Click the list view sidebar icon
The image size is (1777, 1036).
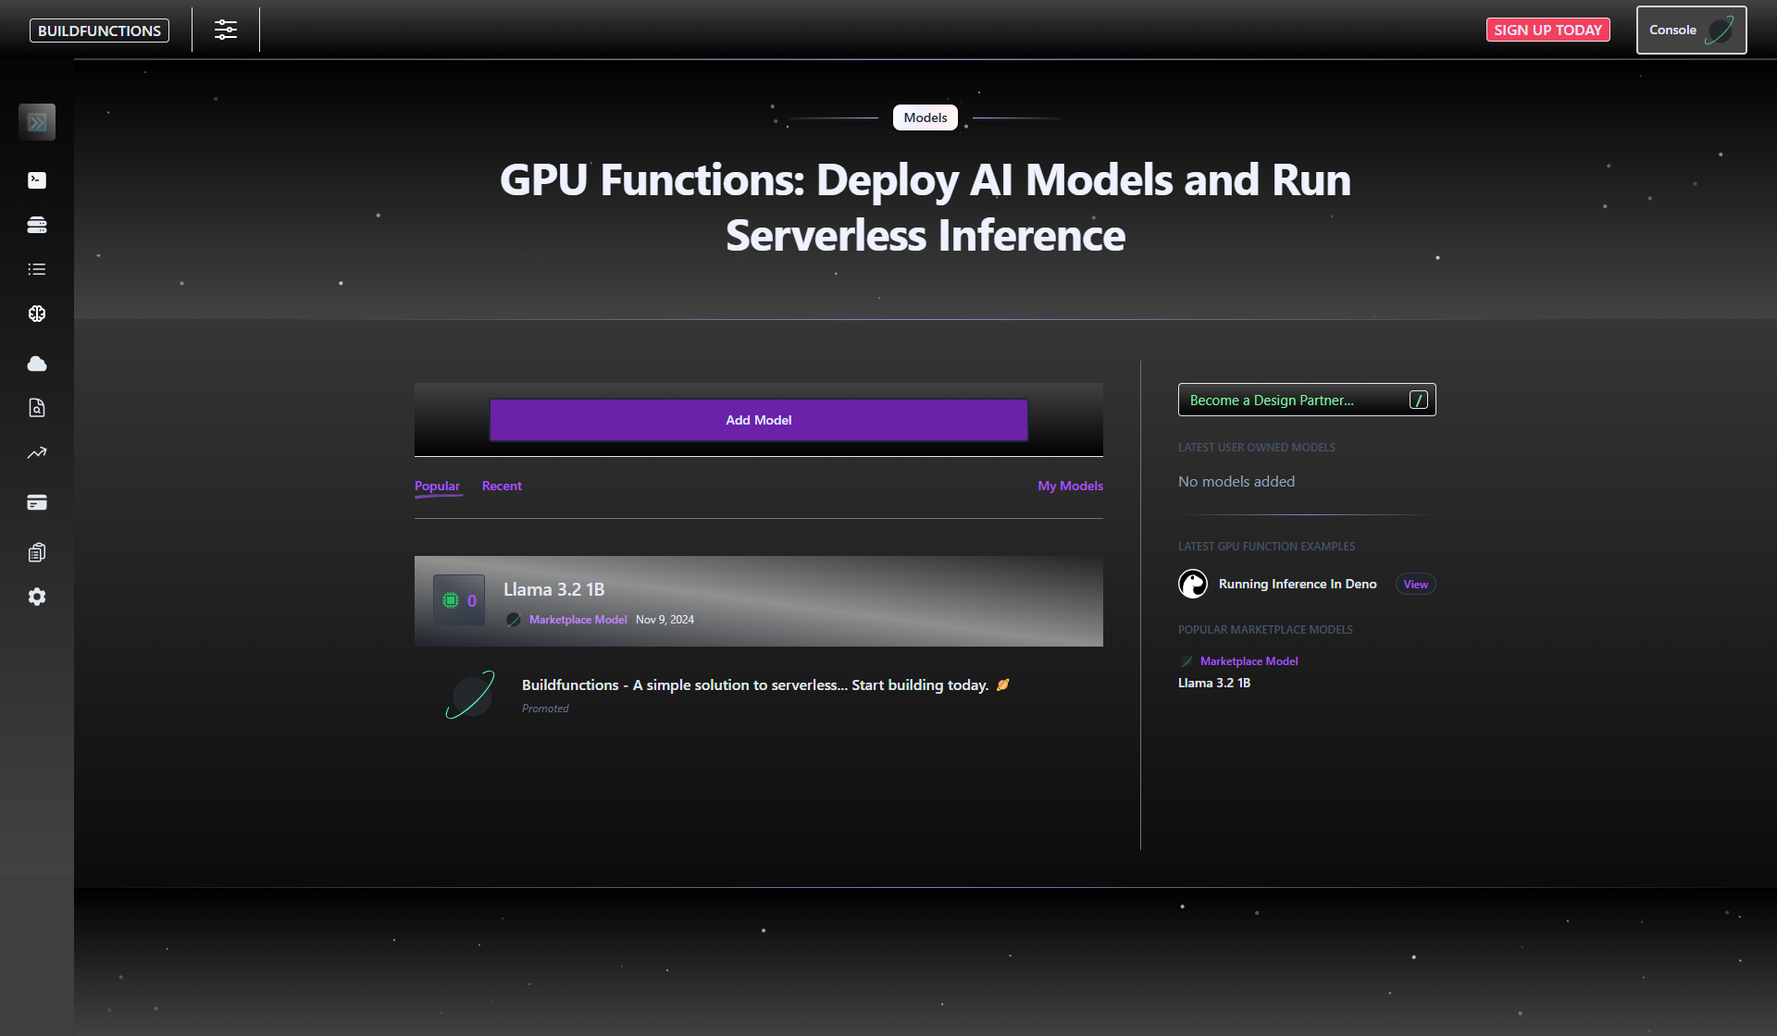coord(37,269)
